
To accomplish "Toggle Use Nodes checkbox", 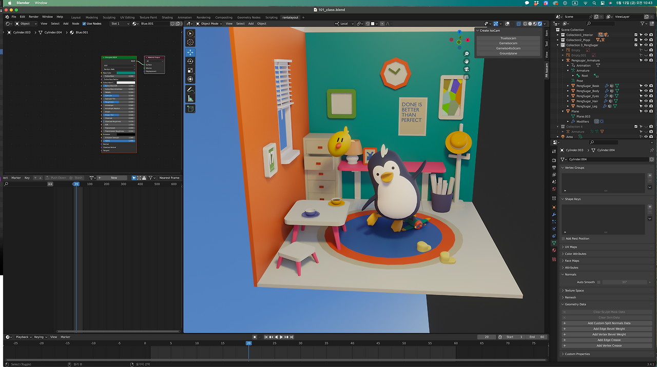I will 84,24.
